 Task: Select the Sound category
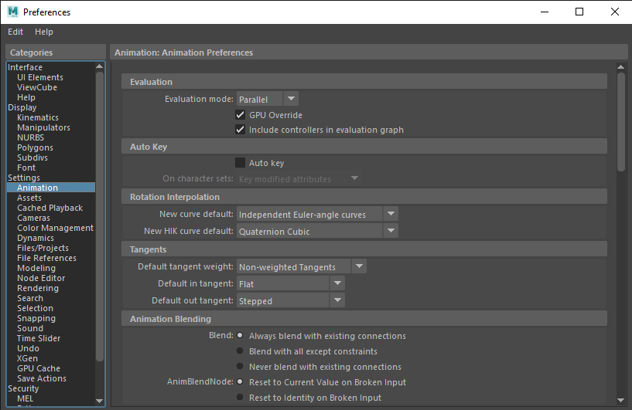pyautogui.click(x=30, y=328)
